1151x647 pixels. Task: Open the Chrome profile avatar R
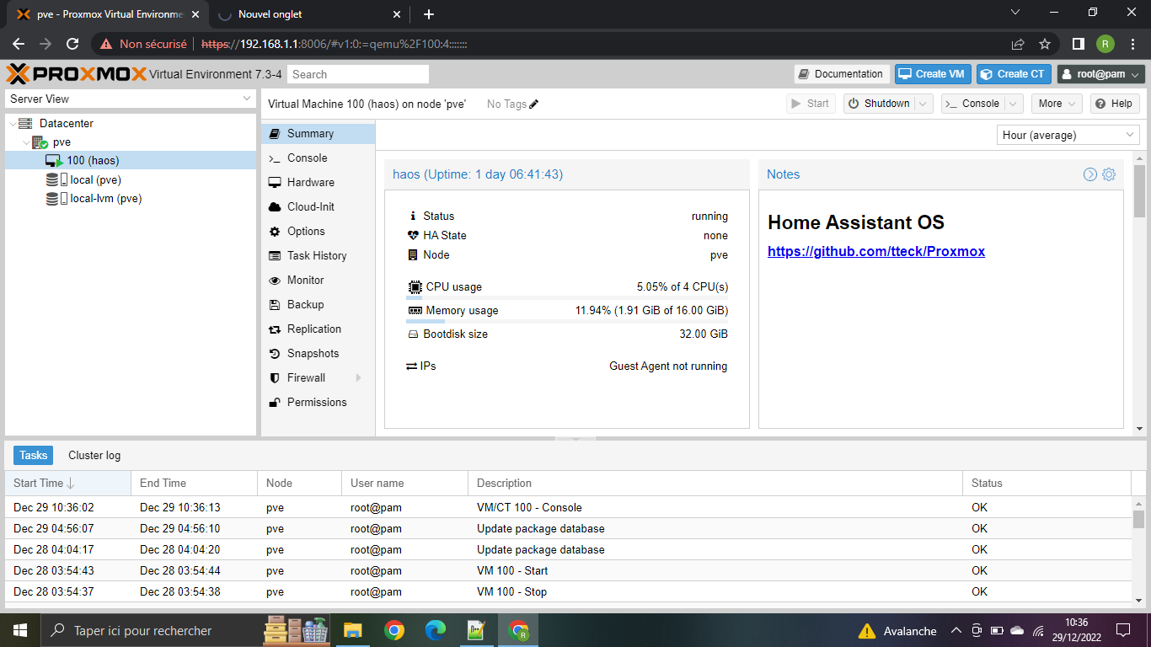pos(1105,44)
